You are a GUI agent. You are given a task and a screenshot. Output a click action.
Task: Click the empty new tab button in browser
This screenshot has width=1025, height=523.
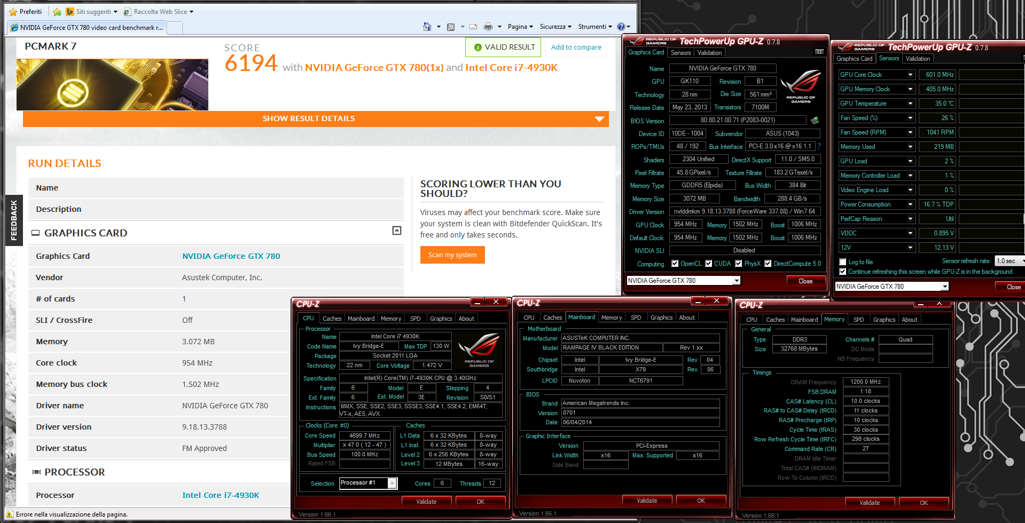175,28
